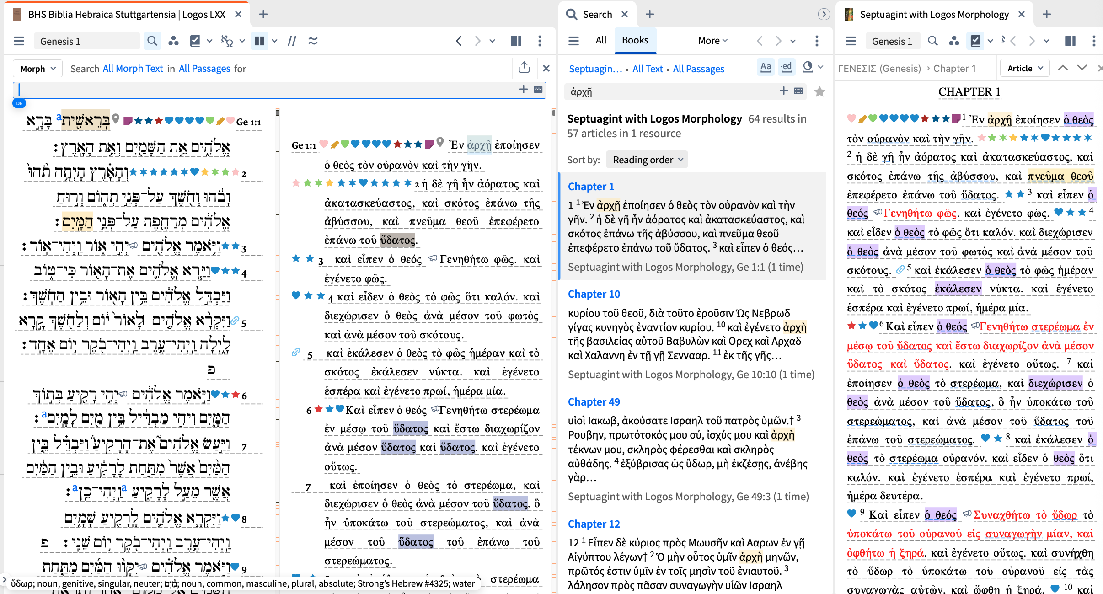The width and height of the screenshot is (1103, 594).
Task: Click highlighted ἀρχῇ in LXX Ge 1:1
Action: click(479, 145)
